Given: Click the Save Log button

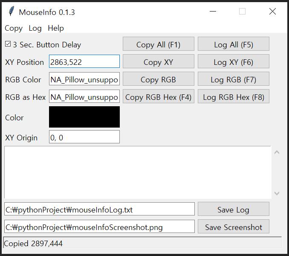Looking at the screenshot, I should pos(233,209).
